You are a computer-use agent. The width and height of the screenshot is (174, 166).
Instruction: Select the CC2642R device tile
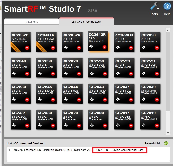(98, 41)
